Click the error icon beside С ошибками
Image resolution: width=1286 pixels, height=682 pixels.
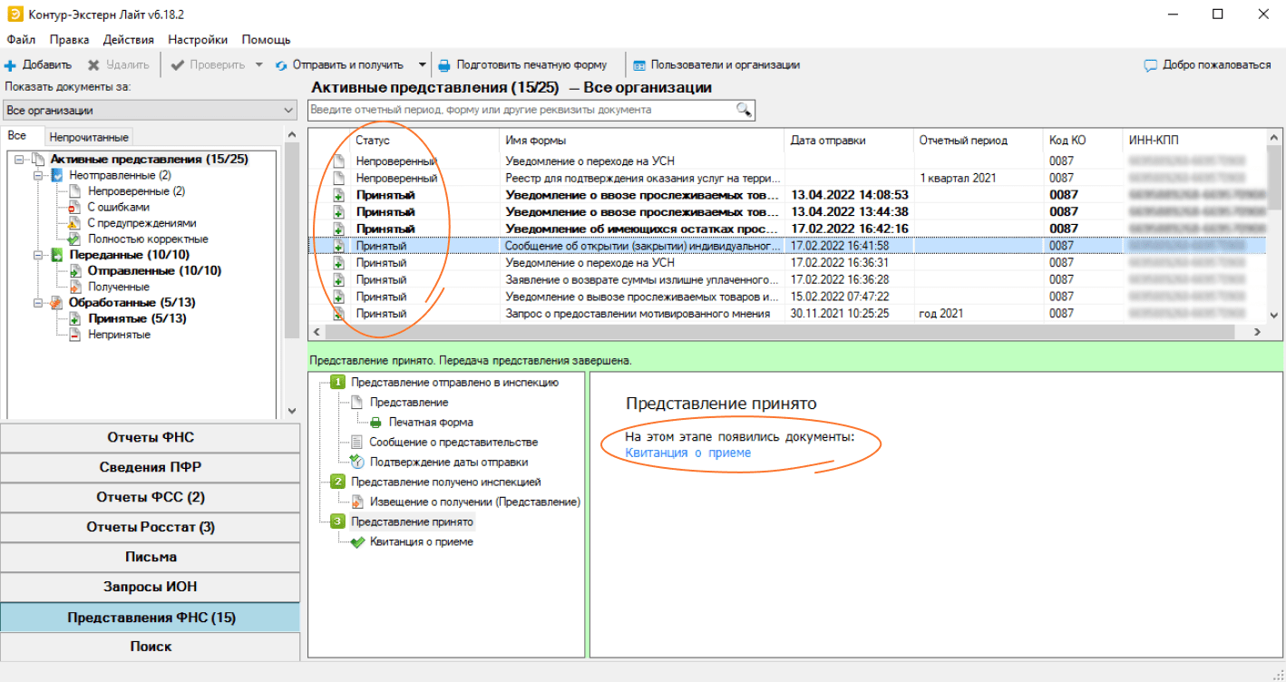[75, 207]
